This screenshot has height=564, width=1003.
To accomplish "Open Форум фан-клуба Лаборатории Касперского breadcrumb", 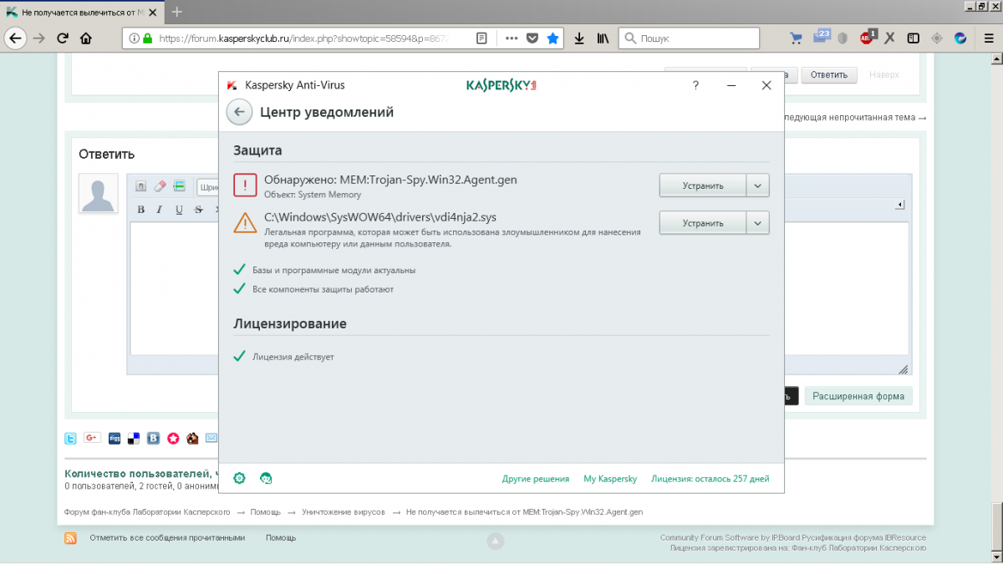I will [x=147, y=511].
